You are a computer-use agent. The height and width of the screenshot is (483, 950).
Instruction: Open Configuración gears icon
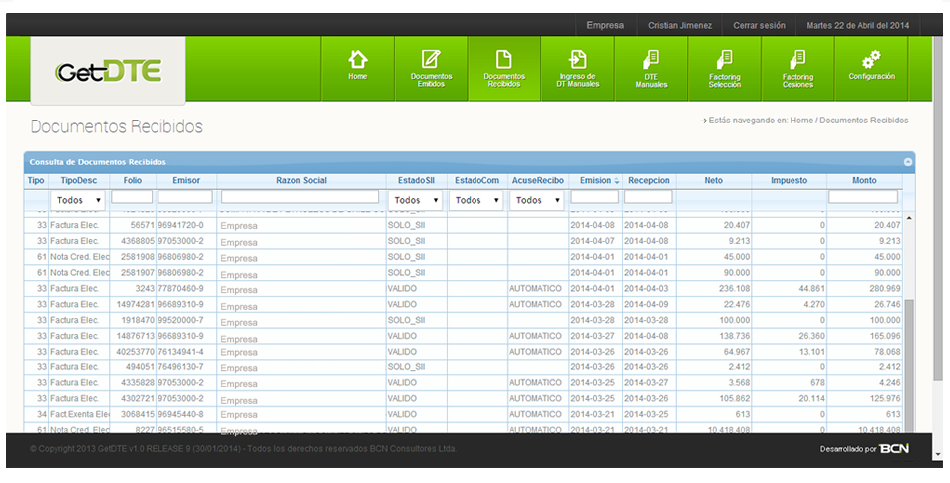click(x=871, y=59)
